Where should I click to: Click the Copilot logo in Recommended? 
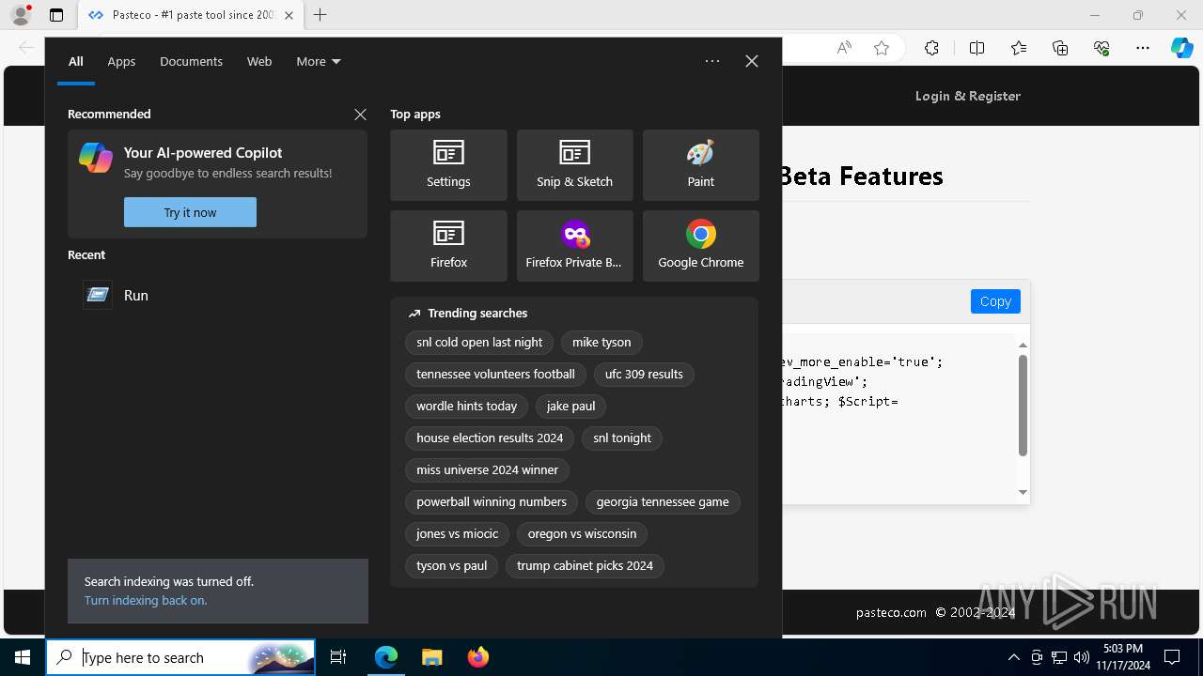[x=96, y=158]
